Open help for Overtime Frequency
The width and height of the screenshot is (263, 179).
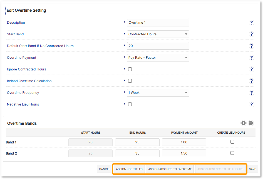[251, 93]
